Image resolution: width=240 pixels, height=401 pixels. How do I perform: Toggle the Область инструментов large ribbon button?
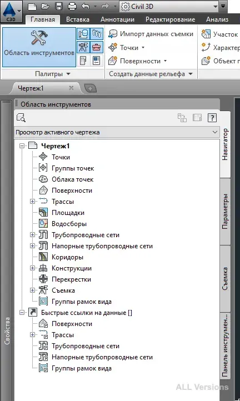coord(39,47)
